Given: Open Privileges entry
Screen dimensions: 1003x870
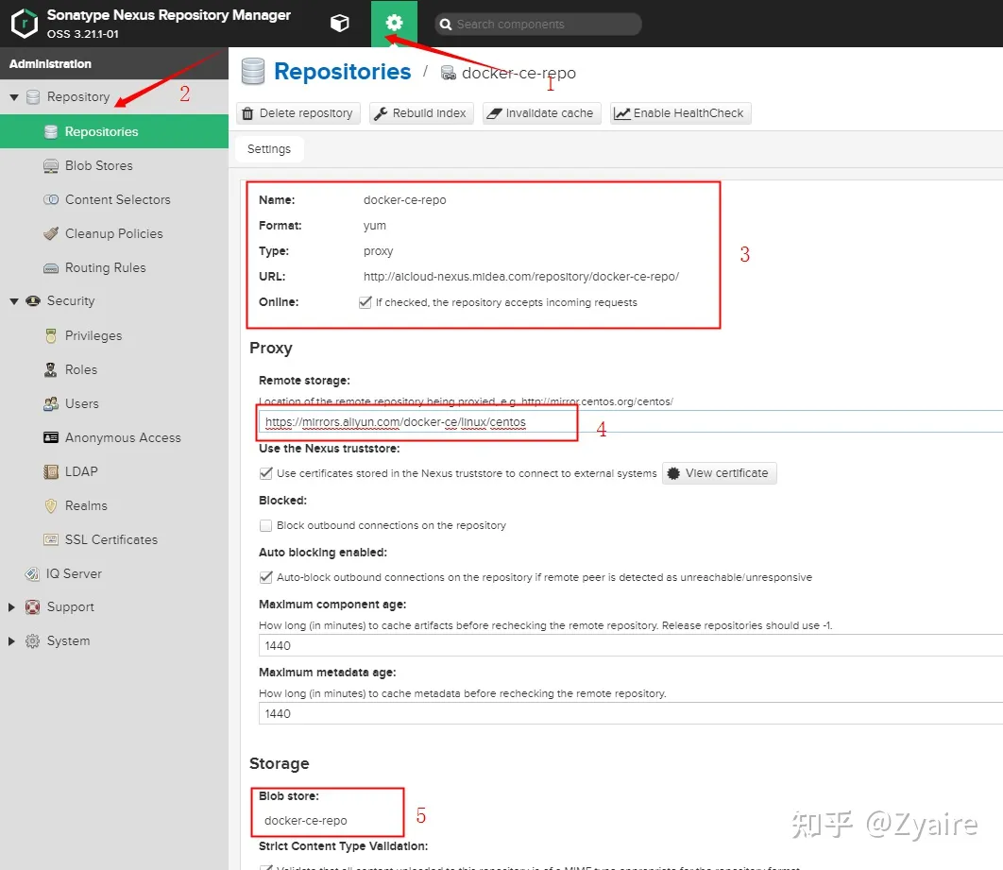Looking at the screenshot, I should [x=93, y=336].
